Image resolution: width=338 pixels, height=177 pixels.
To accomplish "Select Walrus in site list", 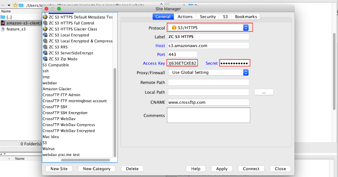I will pyautogui.click(x=48, y=149).
